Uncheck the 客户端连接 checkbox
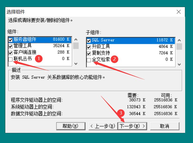193x143 pixels. click(x=10, y=53)
